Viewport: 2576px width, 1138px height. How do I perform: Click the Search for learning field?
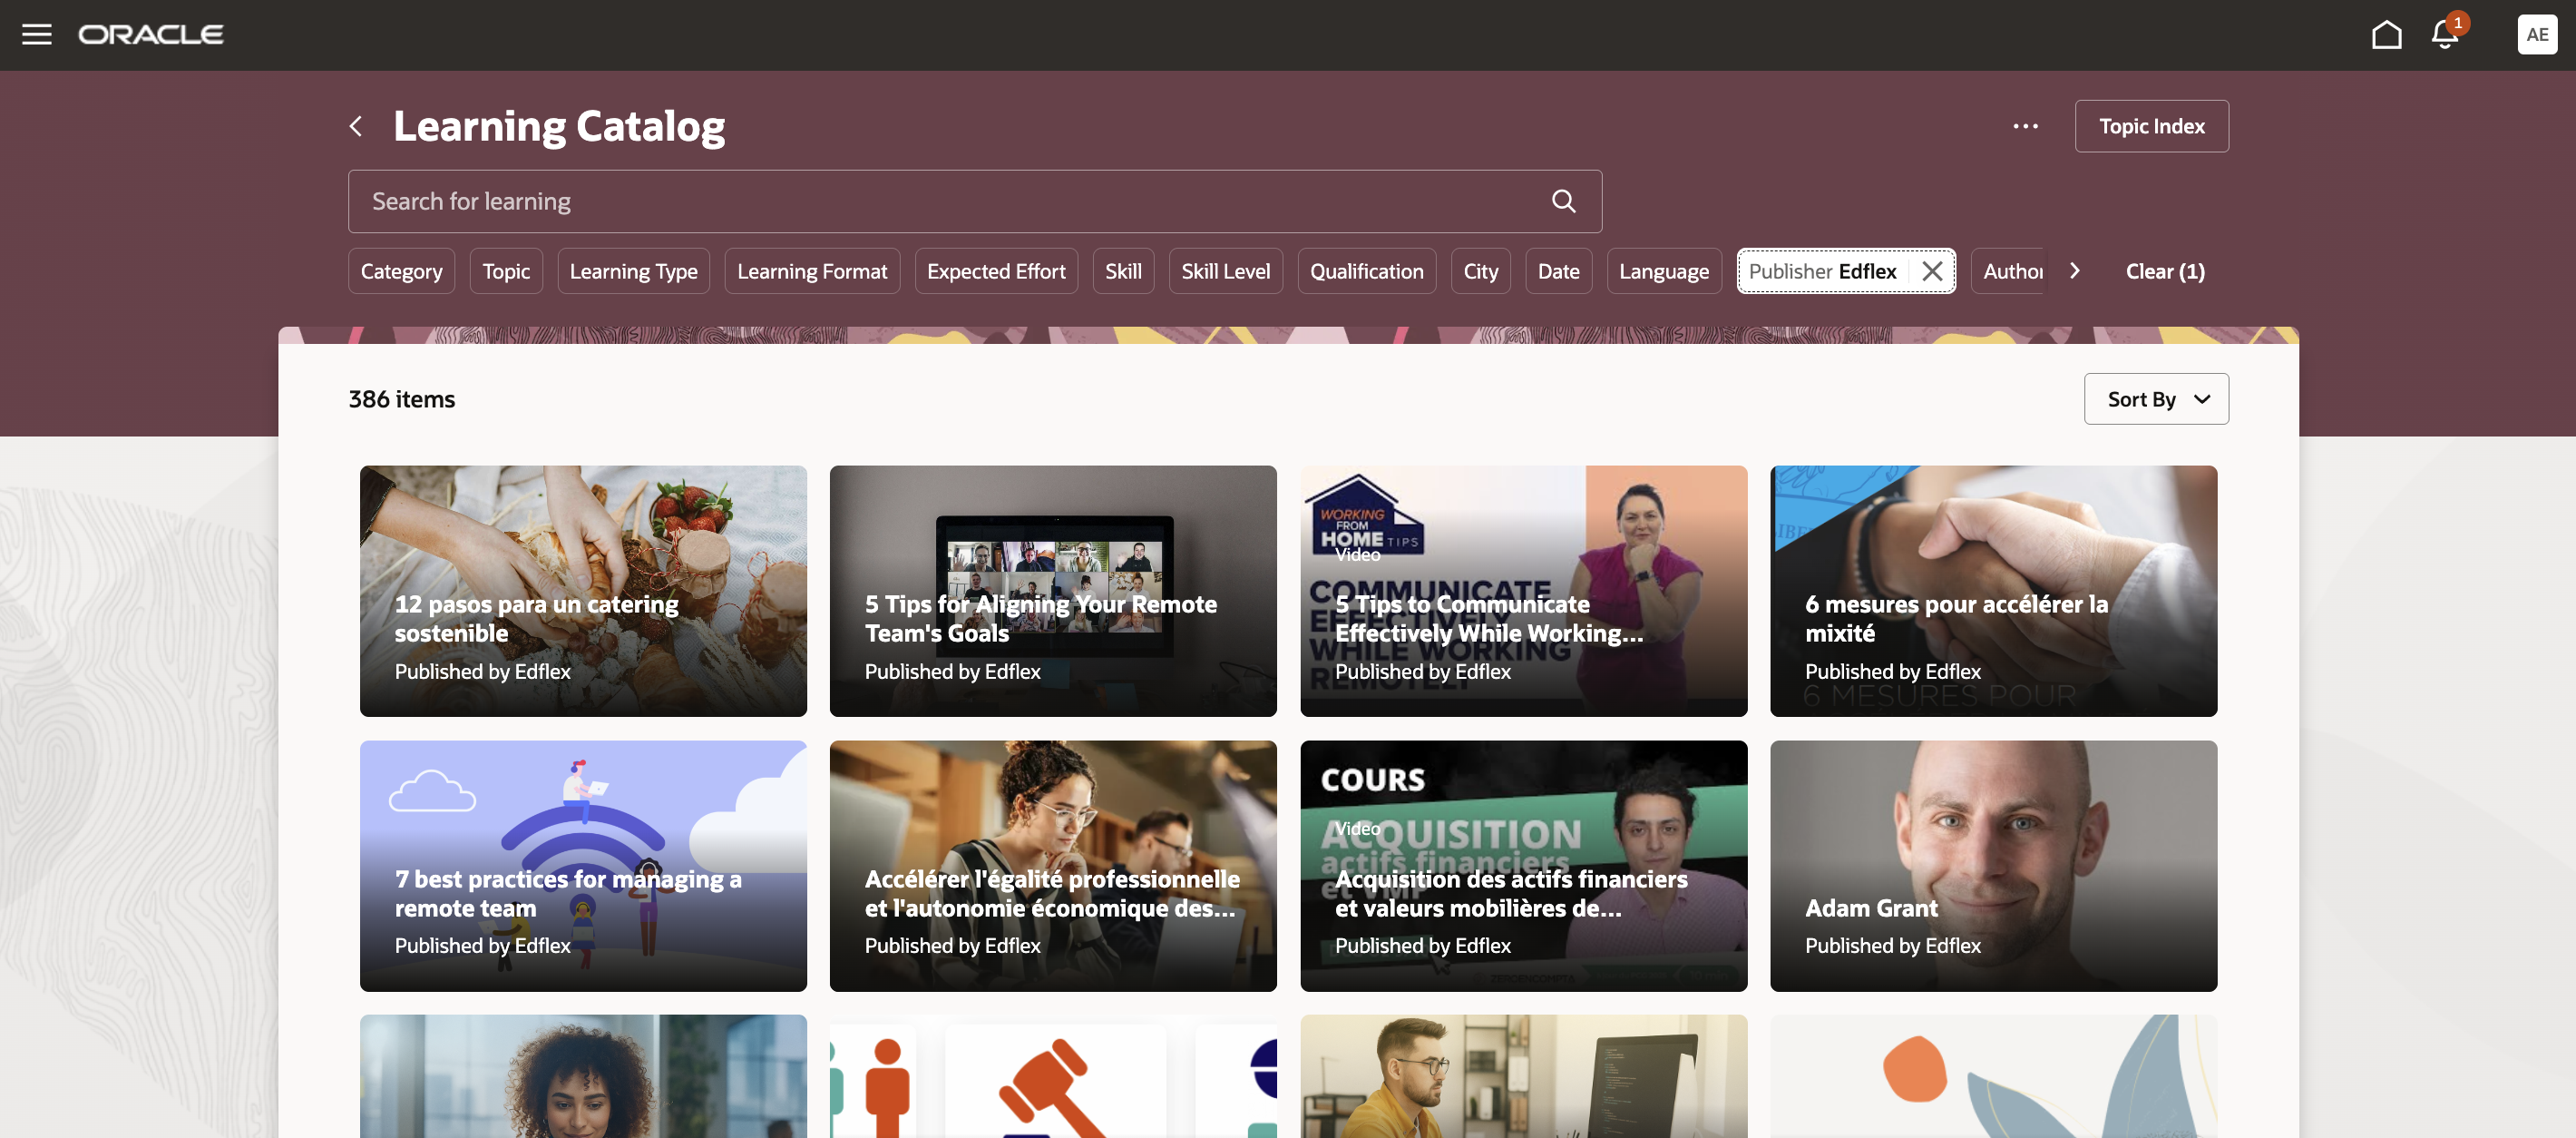[974, 201]
